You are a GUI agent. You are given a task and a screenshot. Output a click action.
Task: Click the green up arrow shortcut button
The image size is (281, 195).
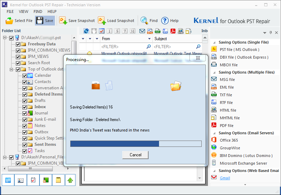(x=70, y=180)
